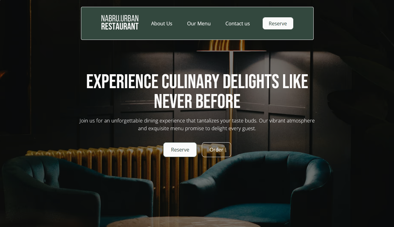The image size is (394, 227).
Task: Click the 'Experience Culinary Delights Like' headline line
Action: click(197, 82)
